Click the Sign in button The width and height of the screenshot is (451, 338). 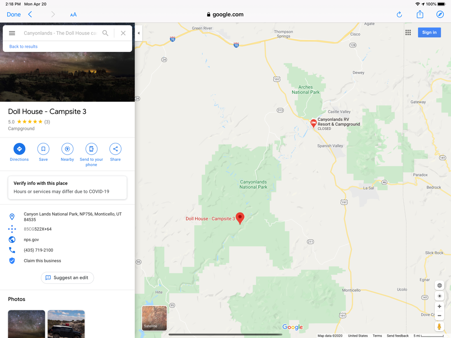point(429,32)
